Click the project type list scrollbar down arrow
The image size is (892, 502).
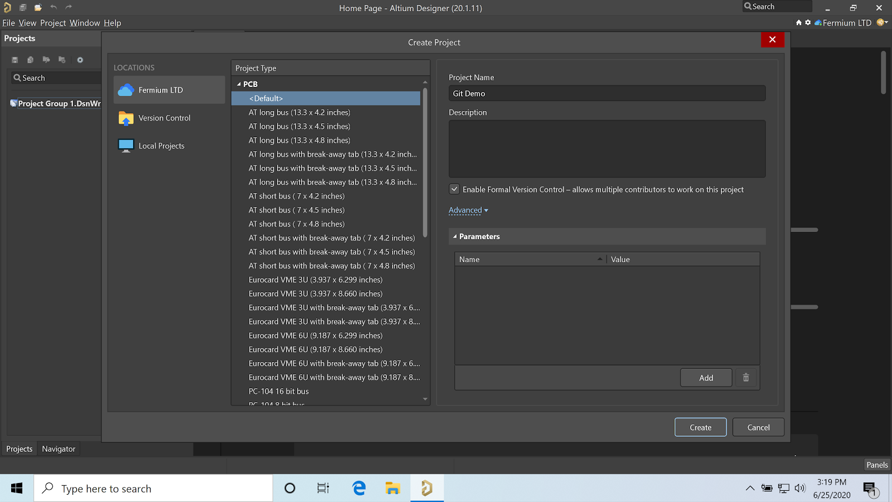click(x=425, y=399)
